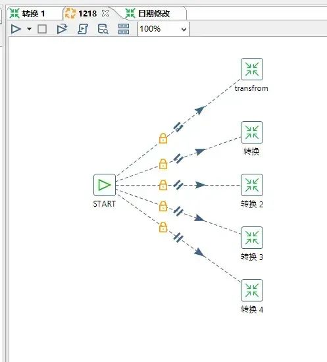Switch to the 转换 1 tab

[x=27, y=13]
